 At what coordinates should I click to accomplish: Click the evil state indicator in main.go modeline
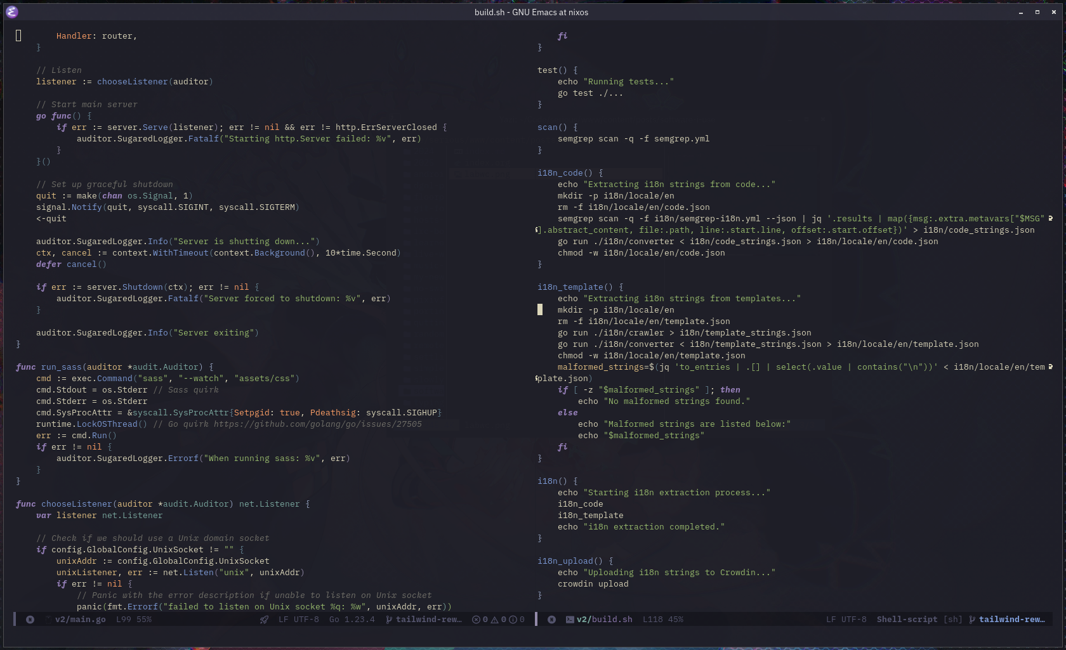coord(30,620)
